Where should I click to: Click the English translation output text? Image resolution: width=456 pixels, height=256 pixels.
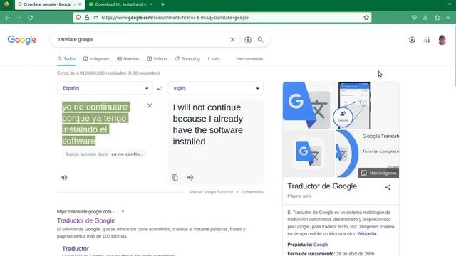(207, 124)
